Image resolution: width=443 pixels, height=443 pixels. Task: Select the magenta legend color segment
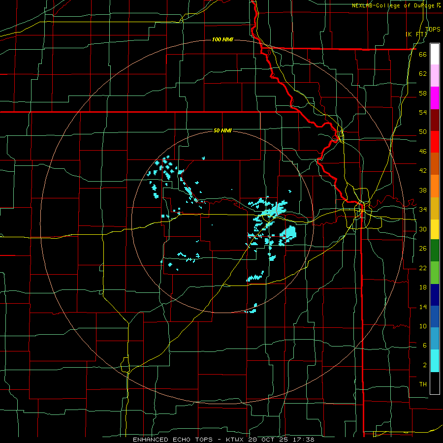tap(435, 98)
